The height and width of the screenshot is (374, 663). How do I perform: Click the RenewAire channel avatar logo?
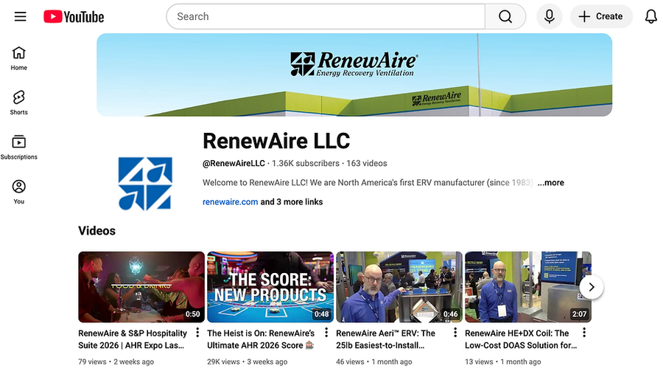[x=145, y=184]
